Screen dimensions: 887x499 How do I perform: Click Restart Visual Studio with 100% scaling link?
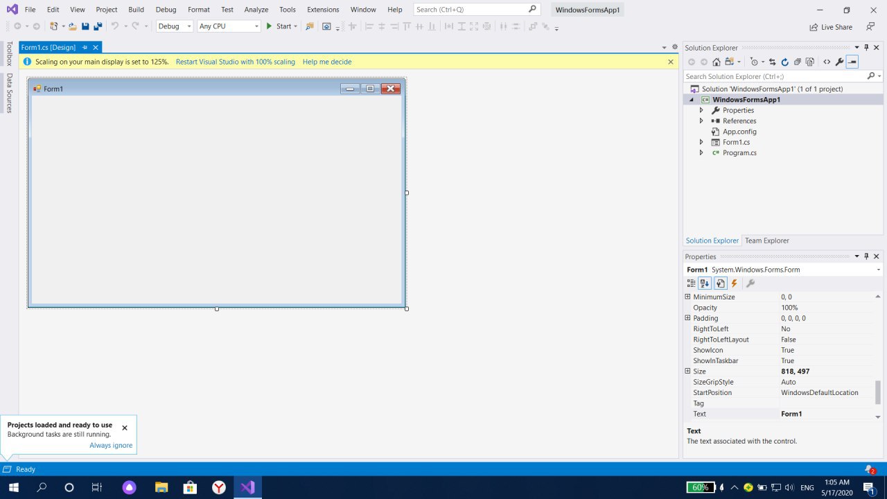[236, 62]
